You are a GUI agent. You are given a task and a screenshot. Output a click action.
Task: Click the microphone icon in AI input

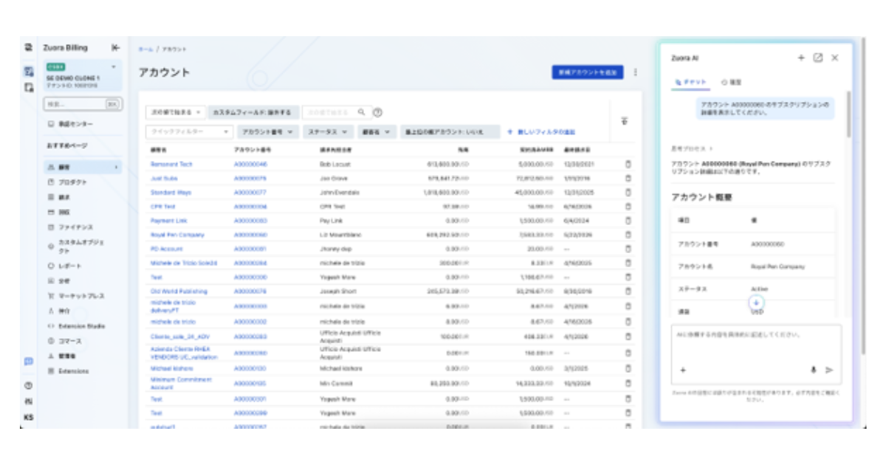[x=814, y=370]
